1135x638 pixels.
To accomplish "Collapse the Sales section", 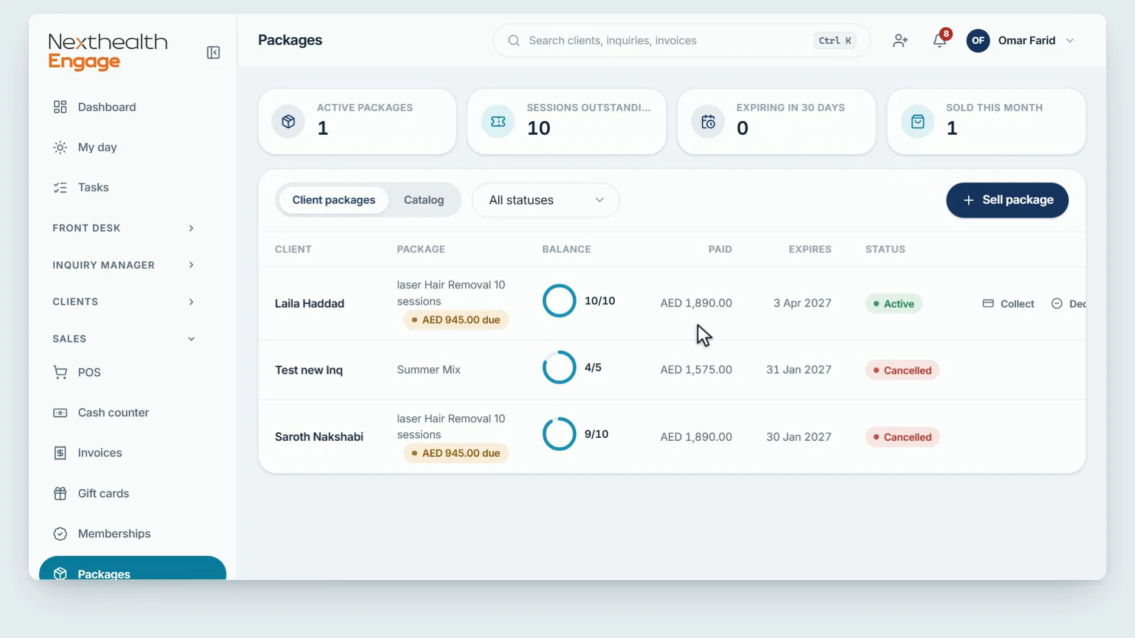I will pyautogui.click(x=124, y=338).
